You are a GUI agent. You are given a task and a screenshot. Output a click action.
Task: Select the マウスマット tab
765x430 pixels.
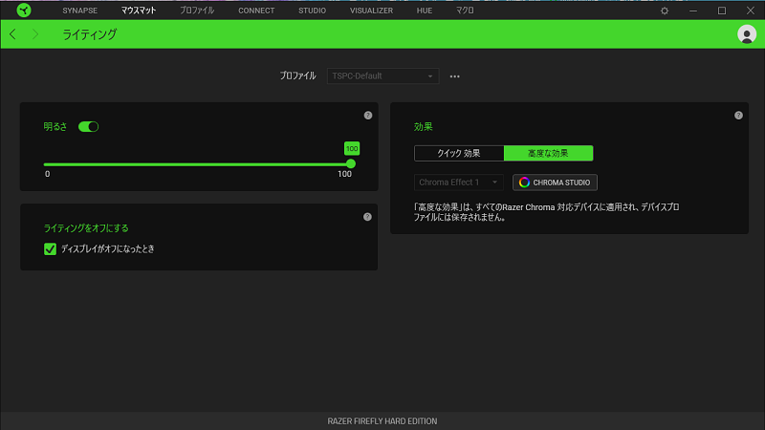[x=139, y=11]
